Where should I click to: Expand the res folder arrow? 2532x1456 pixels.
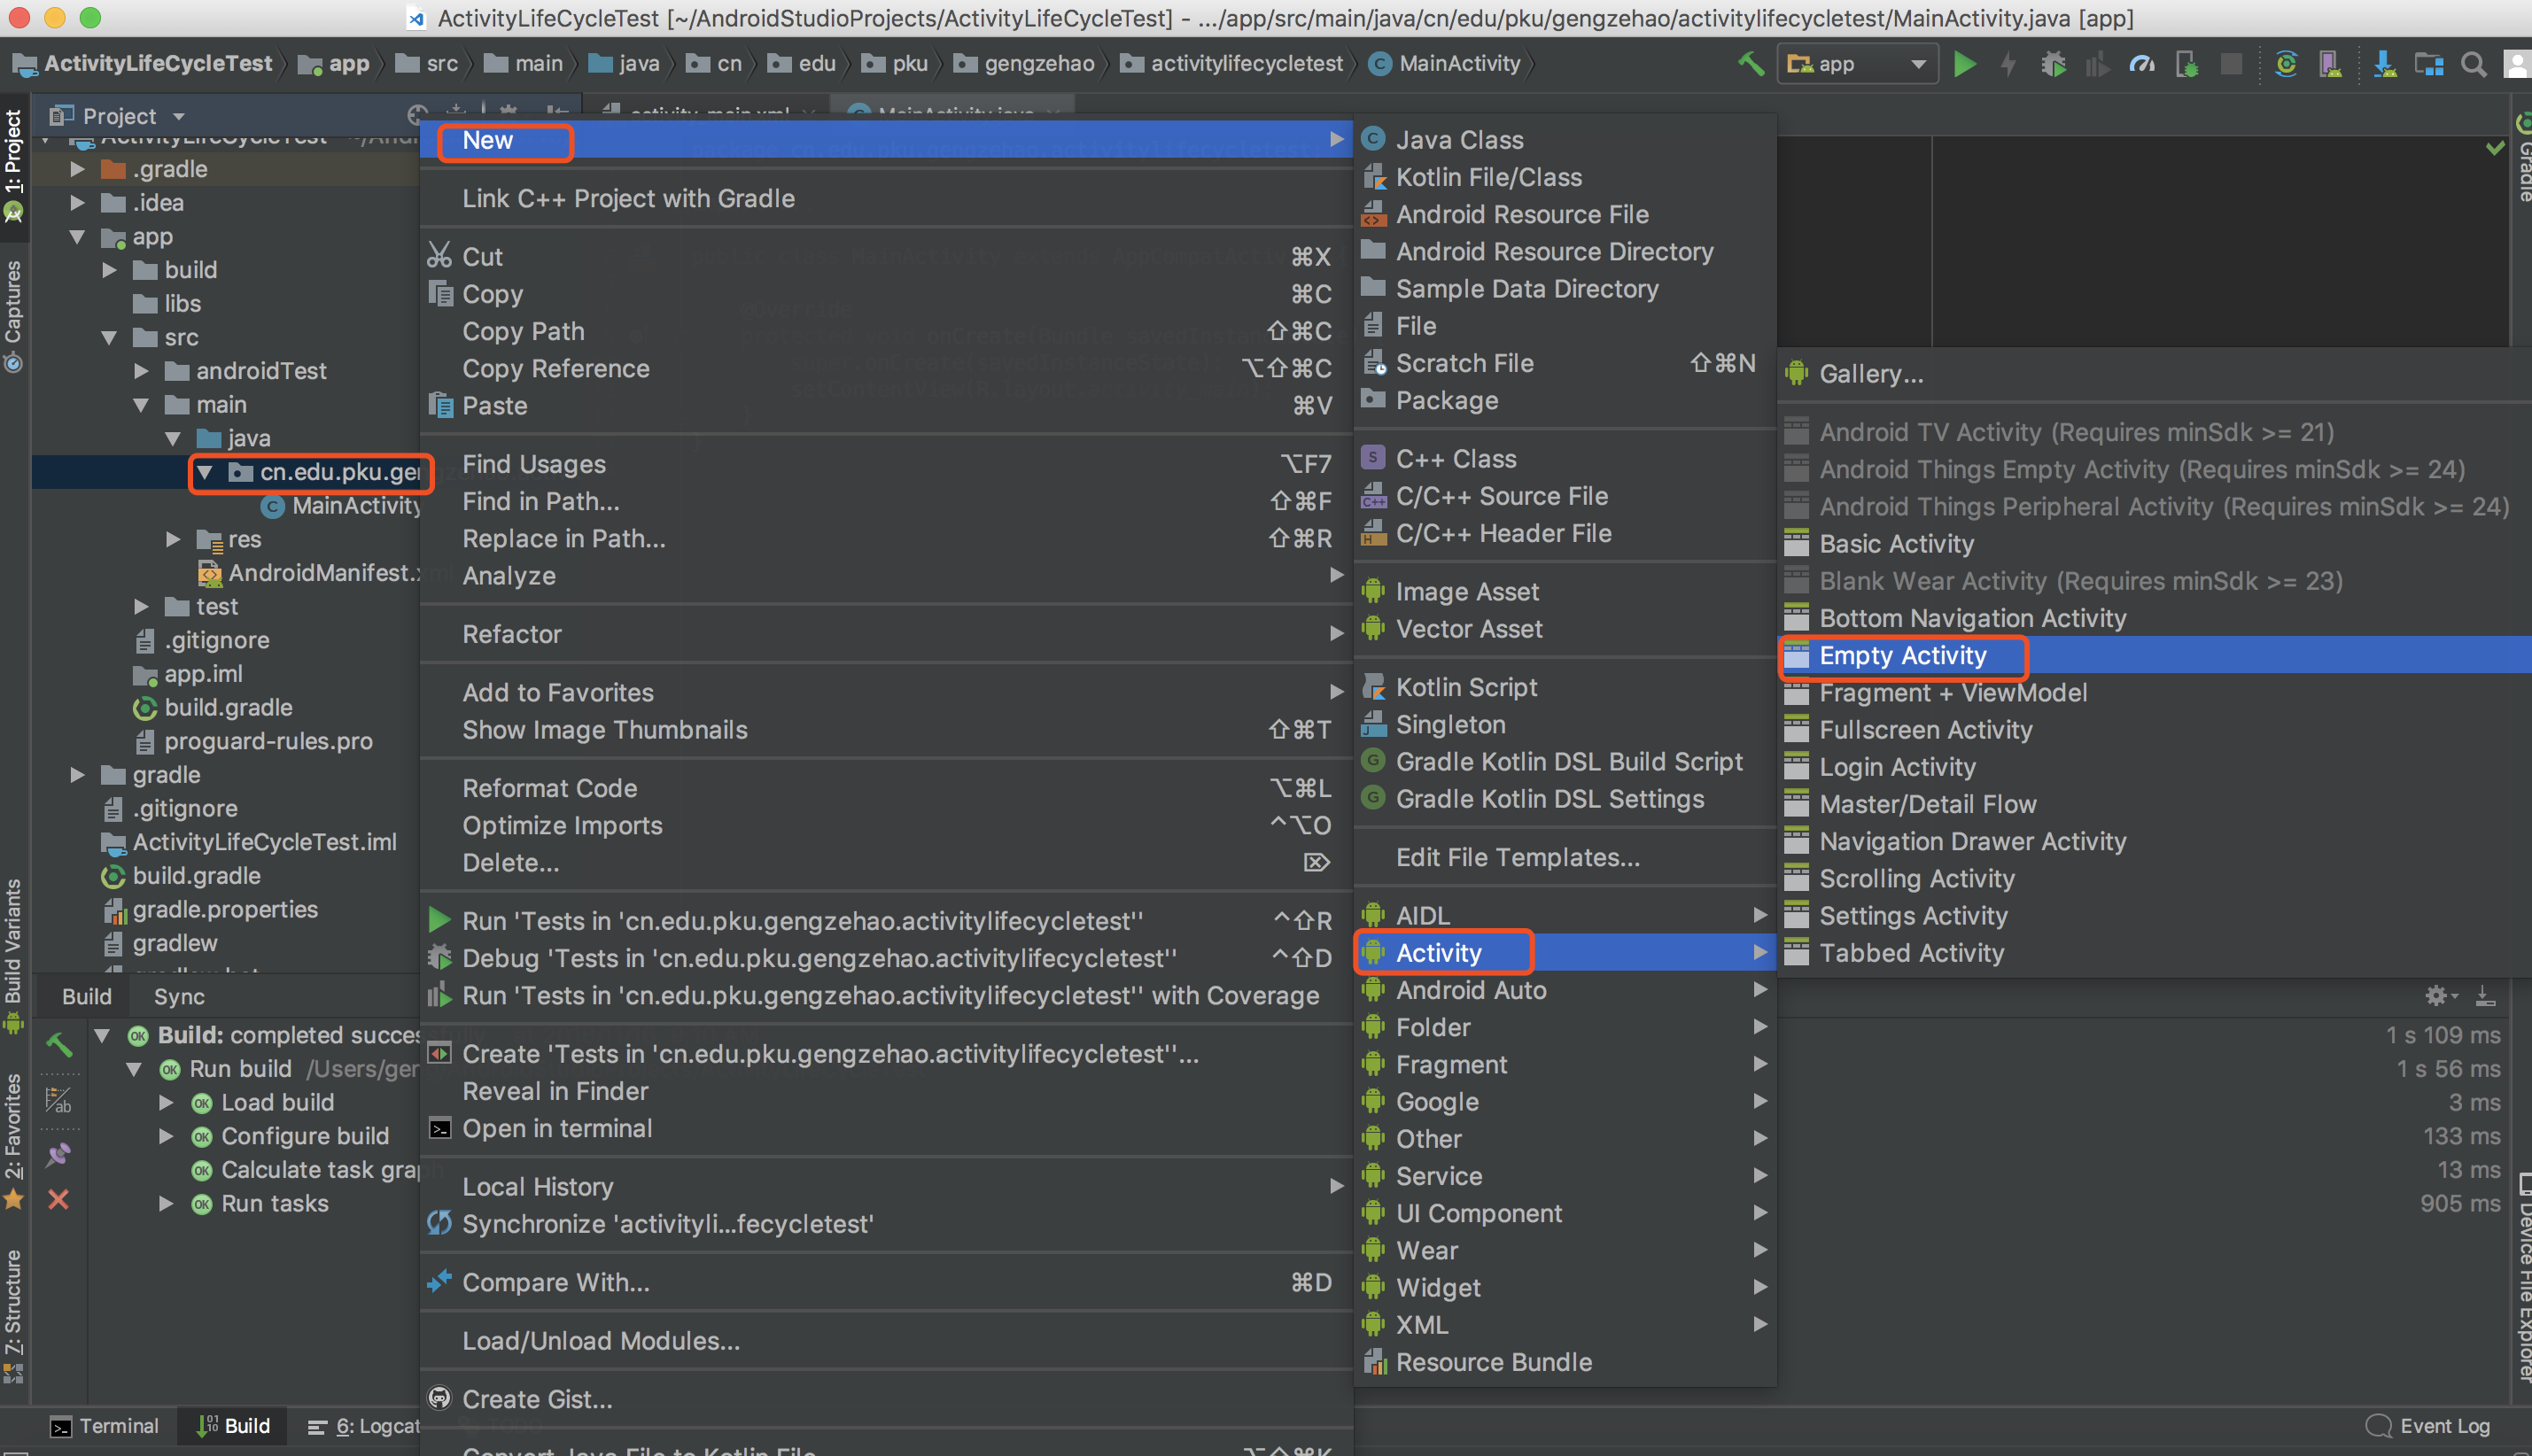[173, 540]
